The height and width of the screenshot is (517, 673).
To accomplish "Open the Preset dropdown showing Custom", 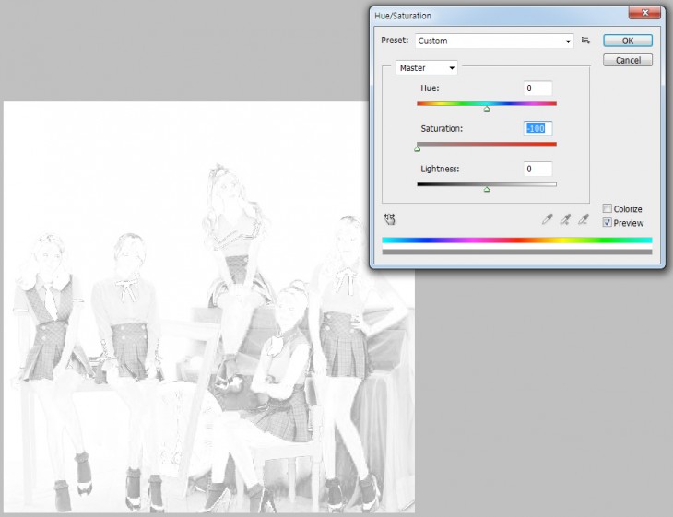I will point(493,41).
